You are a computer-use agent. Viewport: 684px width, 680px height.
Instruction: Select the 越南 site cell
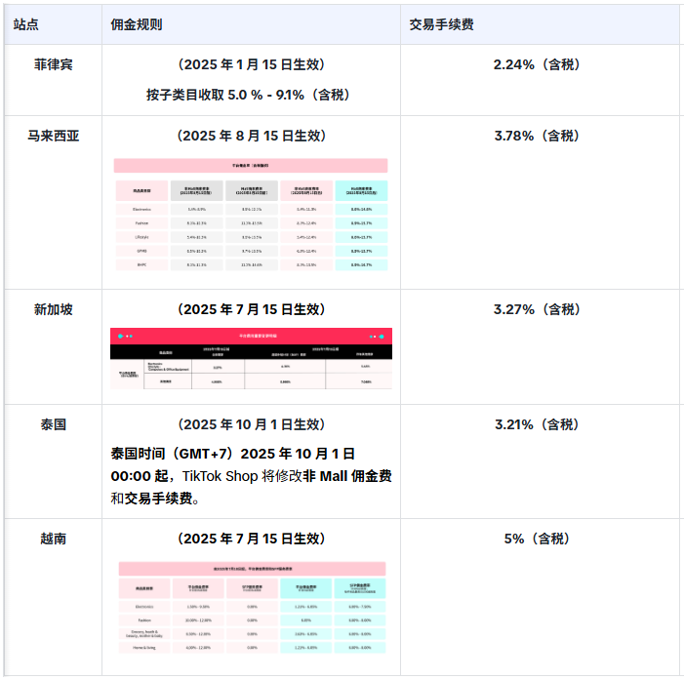[54, 539]
